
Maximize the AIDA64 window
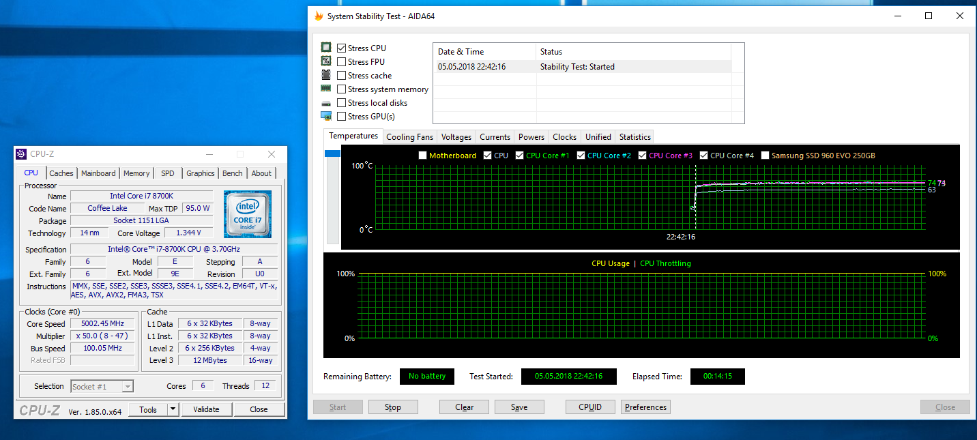[x=929, y=16]
